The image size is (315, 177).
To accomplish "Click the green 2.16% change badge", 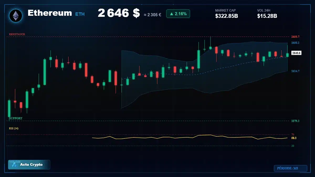I will coord(178,14).
